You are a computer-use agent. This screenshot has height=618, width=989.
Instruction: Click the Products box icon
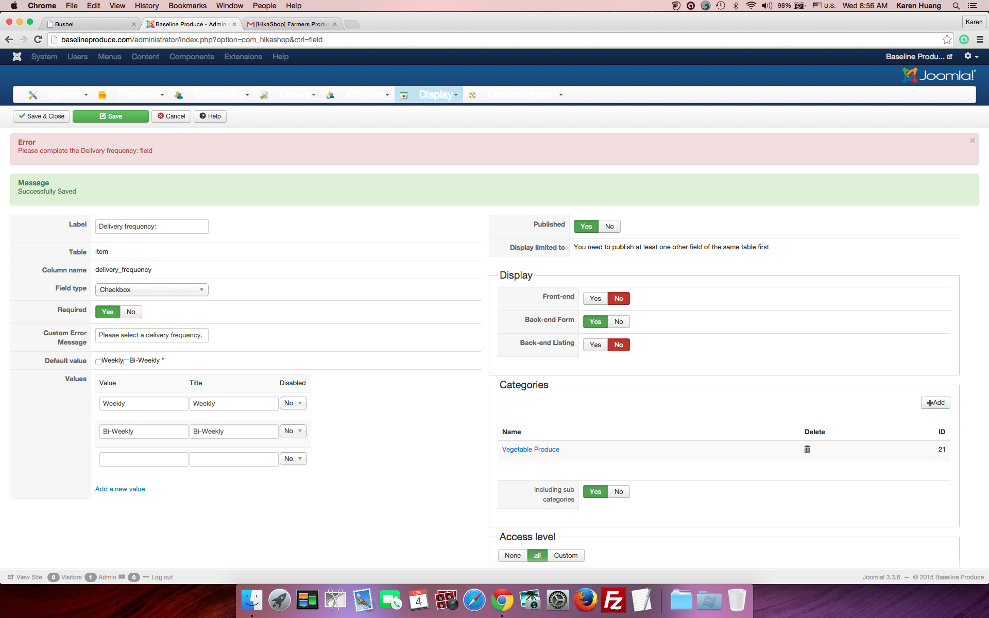[102, 95]
